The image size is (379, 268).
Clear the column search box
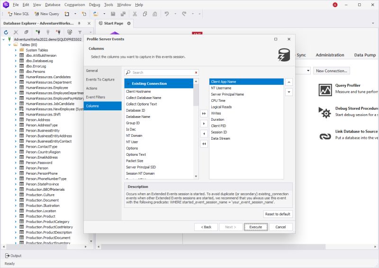pyautogui.click(x=196, y=72)
